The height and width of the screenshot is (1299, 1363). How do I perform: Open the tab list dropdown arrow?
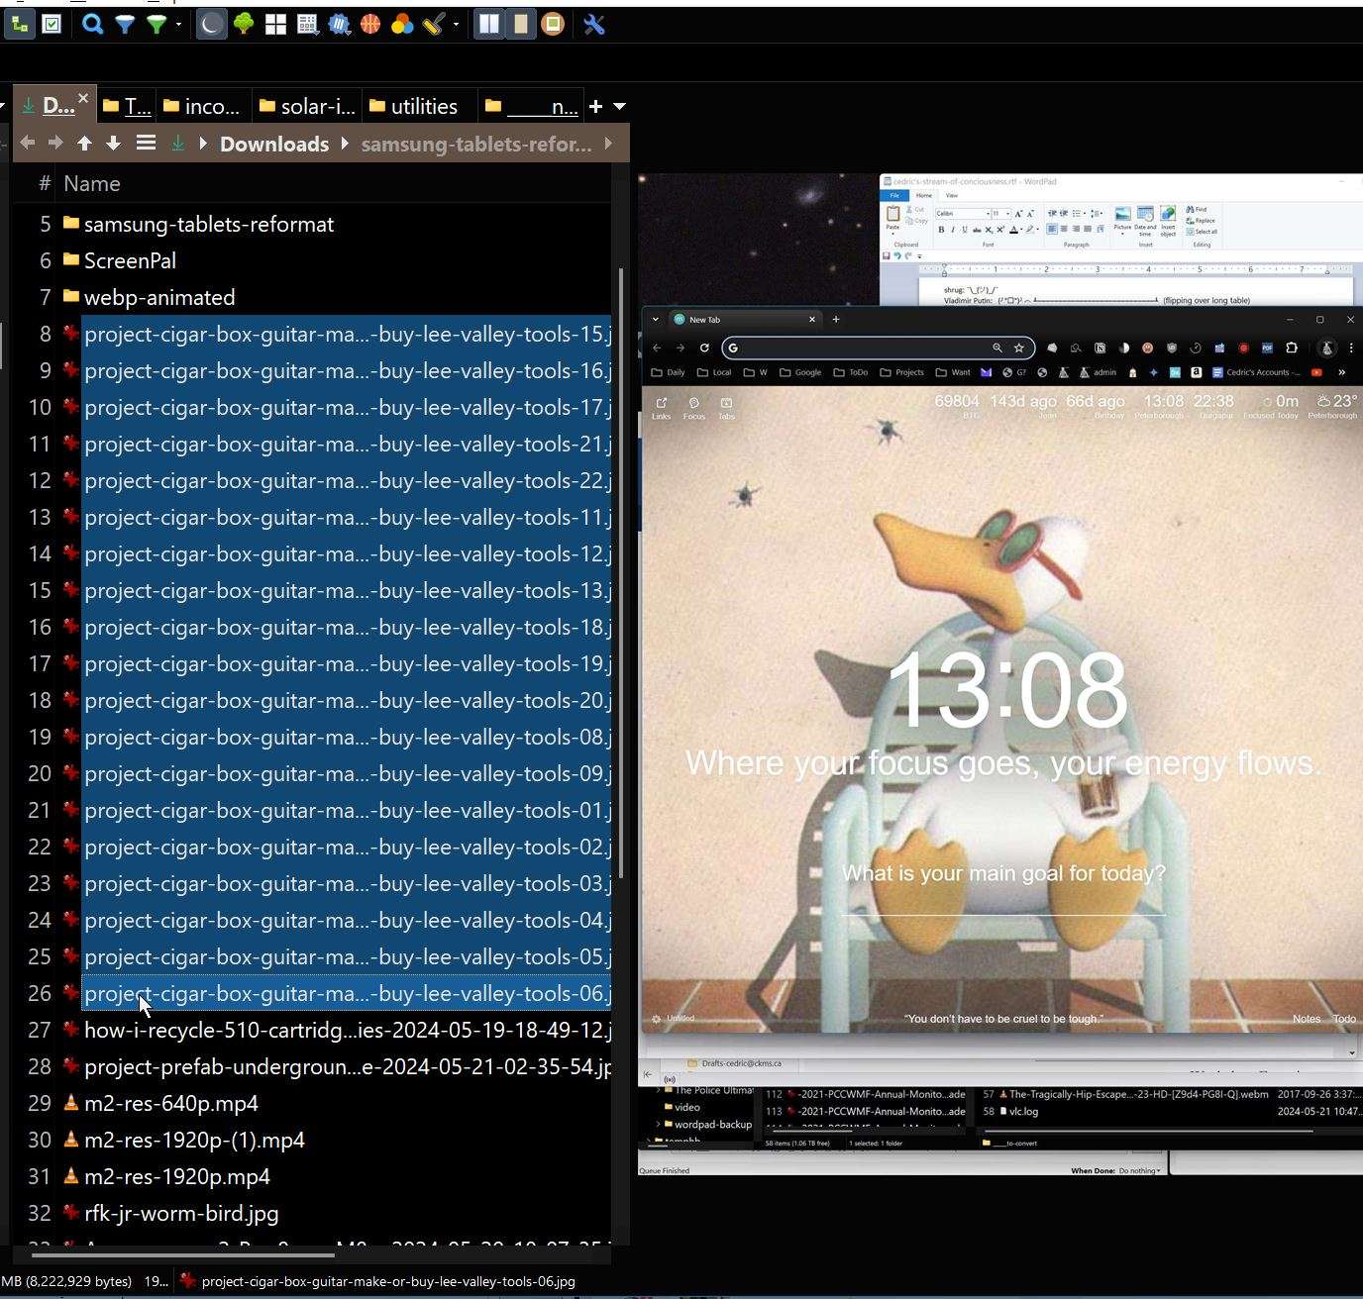click(620, 106)
